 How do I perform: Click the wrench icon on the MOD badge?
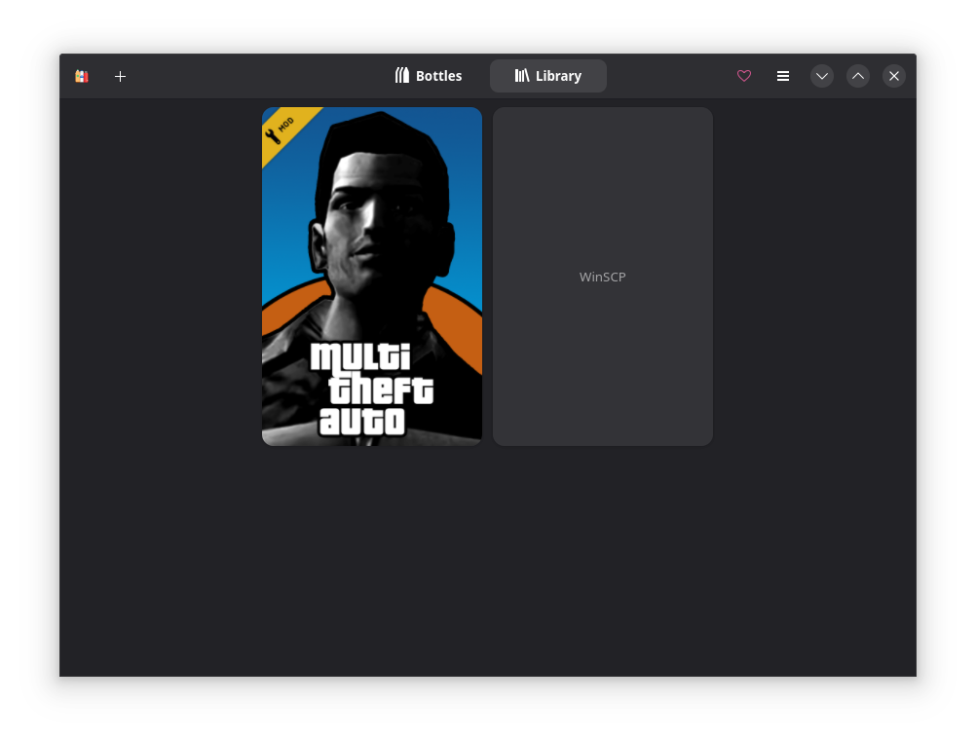(273, 135)
